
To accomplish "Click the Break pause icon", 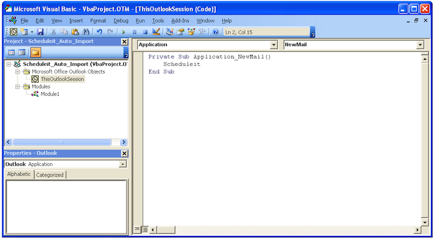I will pos(134,32).
